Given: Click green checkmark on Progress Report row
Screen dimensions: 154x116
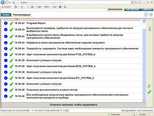Looking at the screenshot, I should click(11, 23).
